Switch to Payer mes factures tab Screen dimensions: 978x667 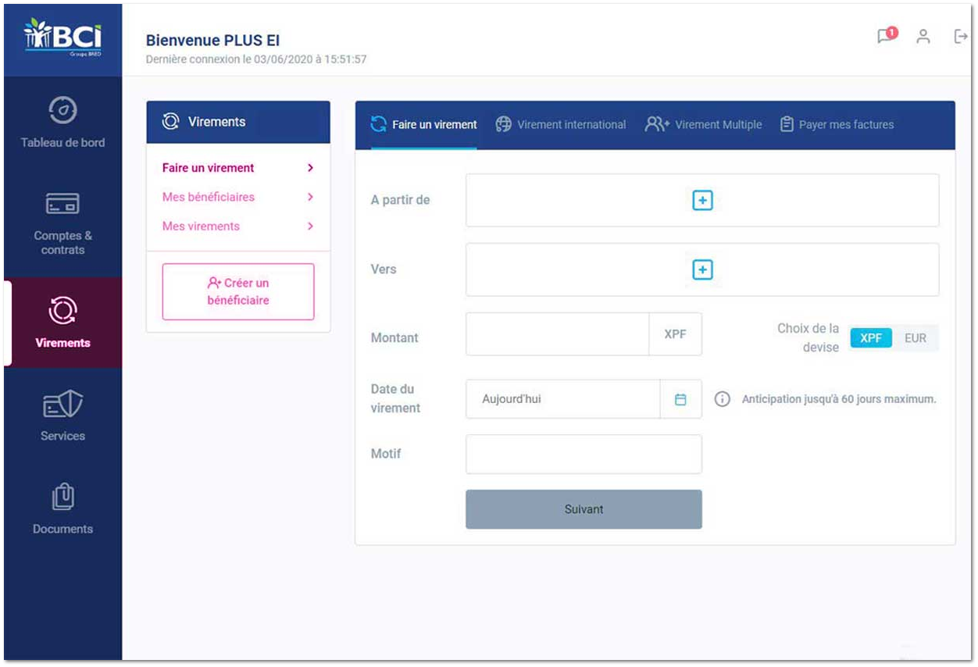point(837,124)
